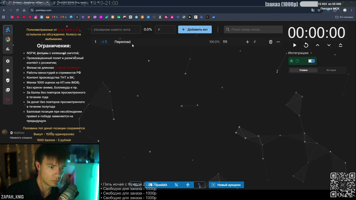The image size is (356, 200).
Task: Click the lot name Перелом)
Action: [x=122, y=42]
